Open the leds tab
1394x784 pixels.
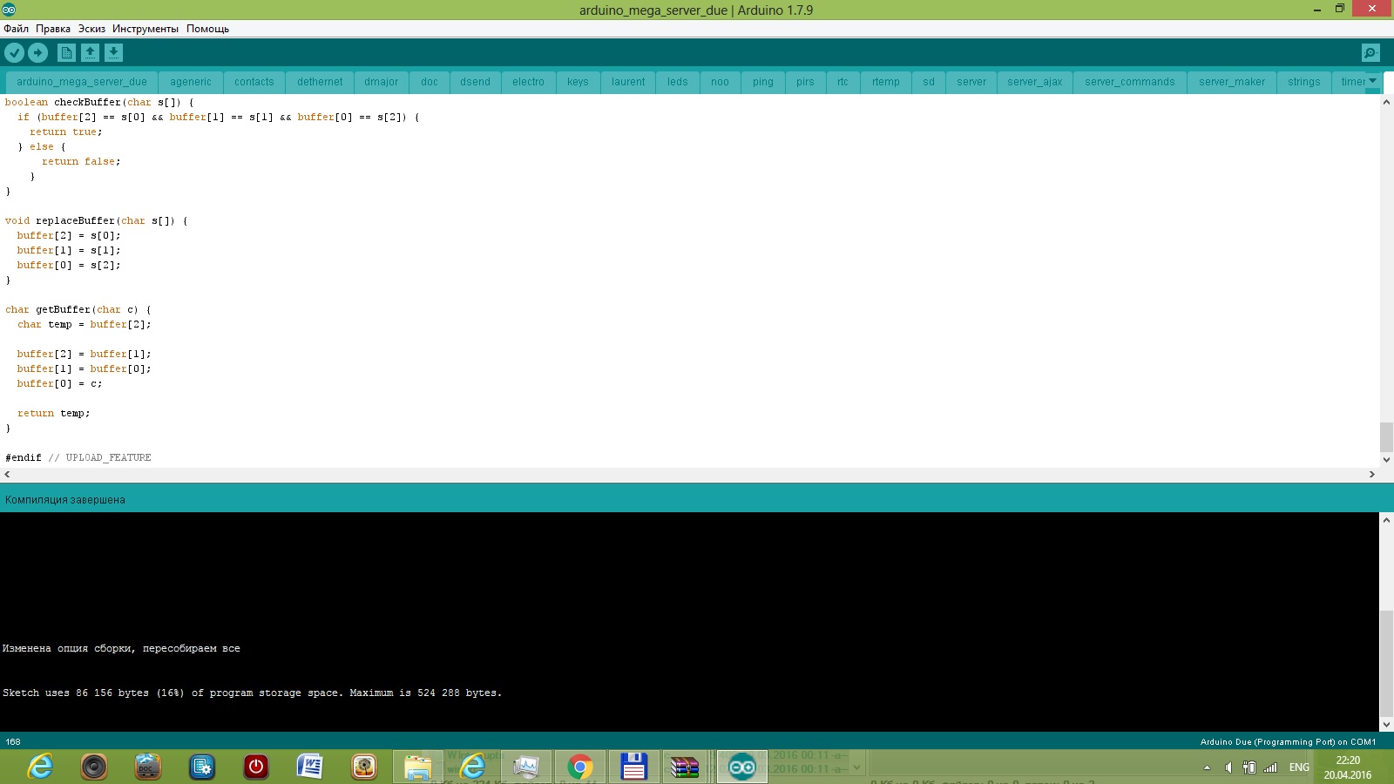click(678, 82)
